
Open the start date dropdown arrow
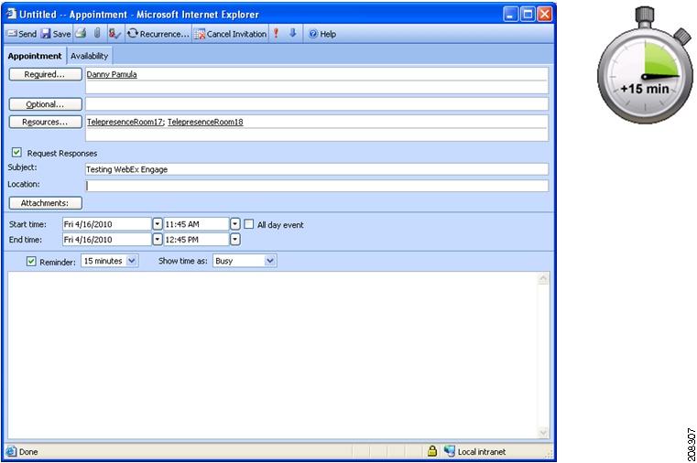[x=158, y=224]
